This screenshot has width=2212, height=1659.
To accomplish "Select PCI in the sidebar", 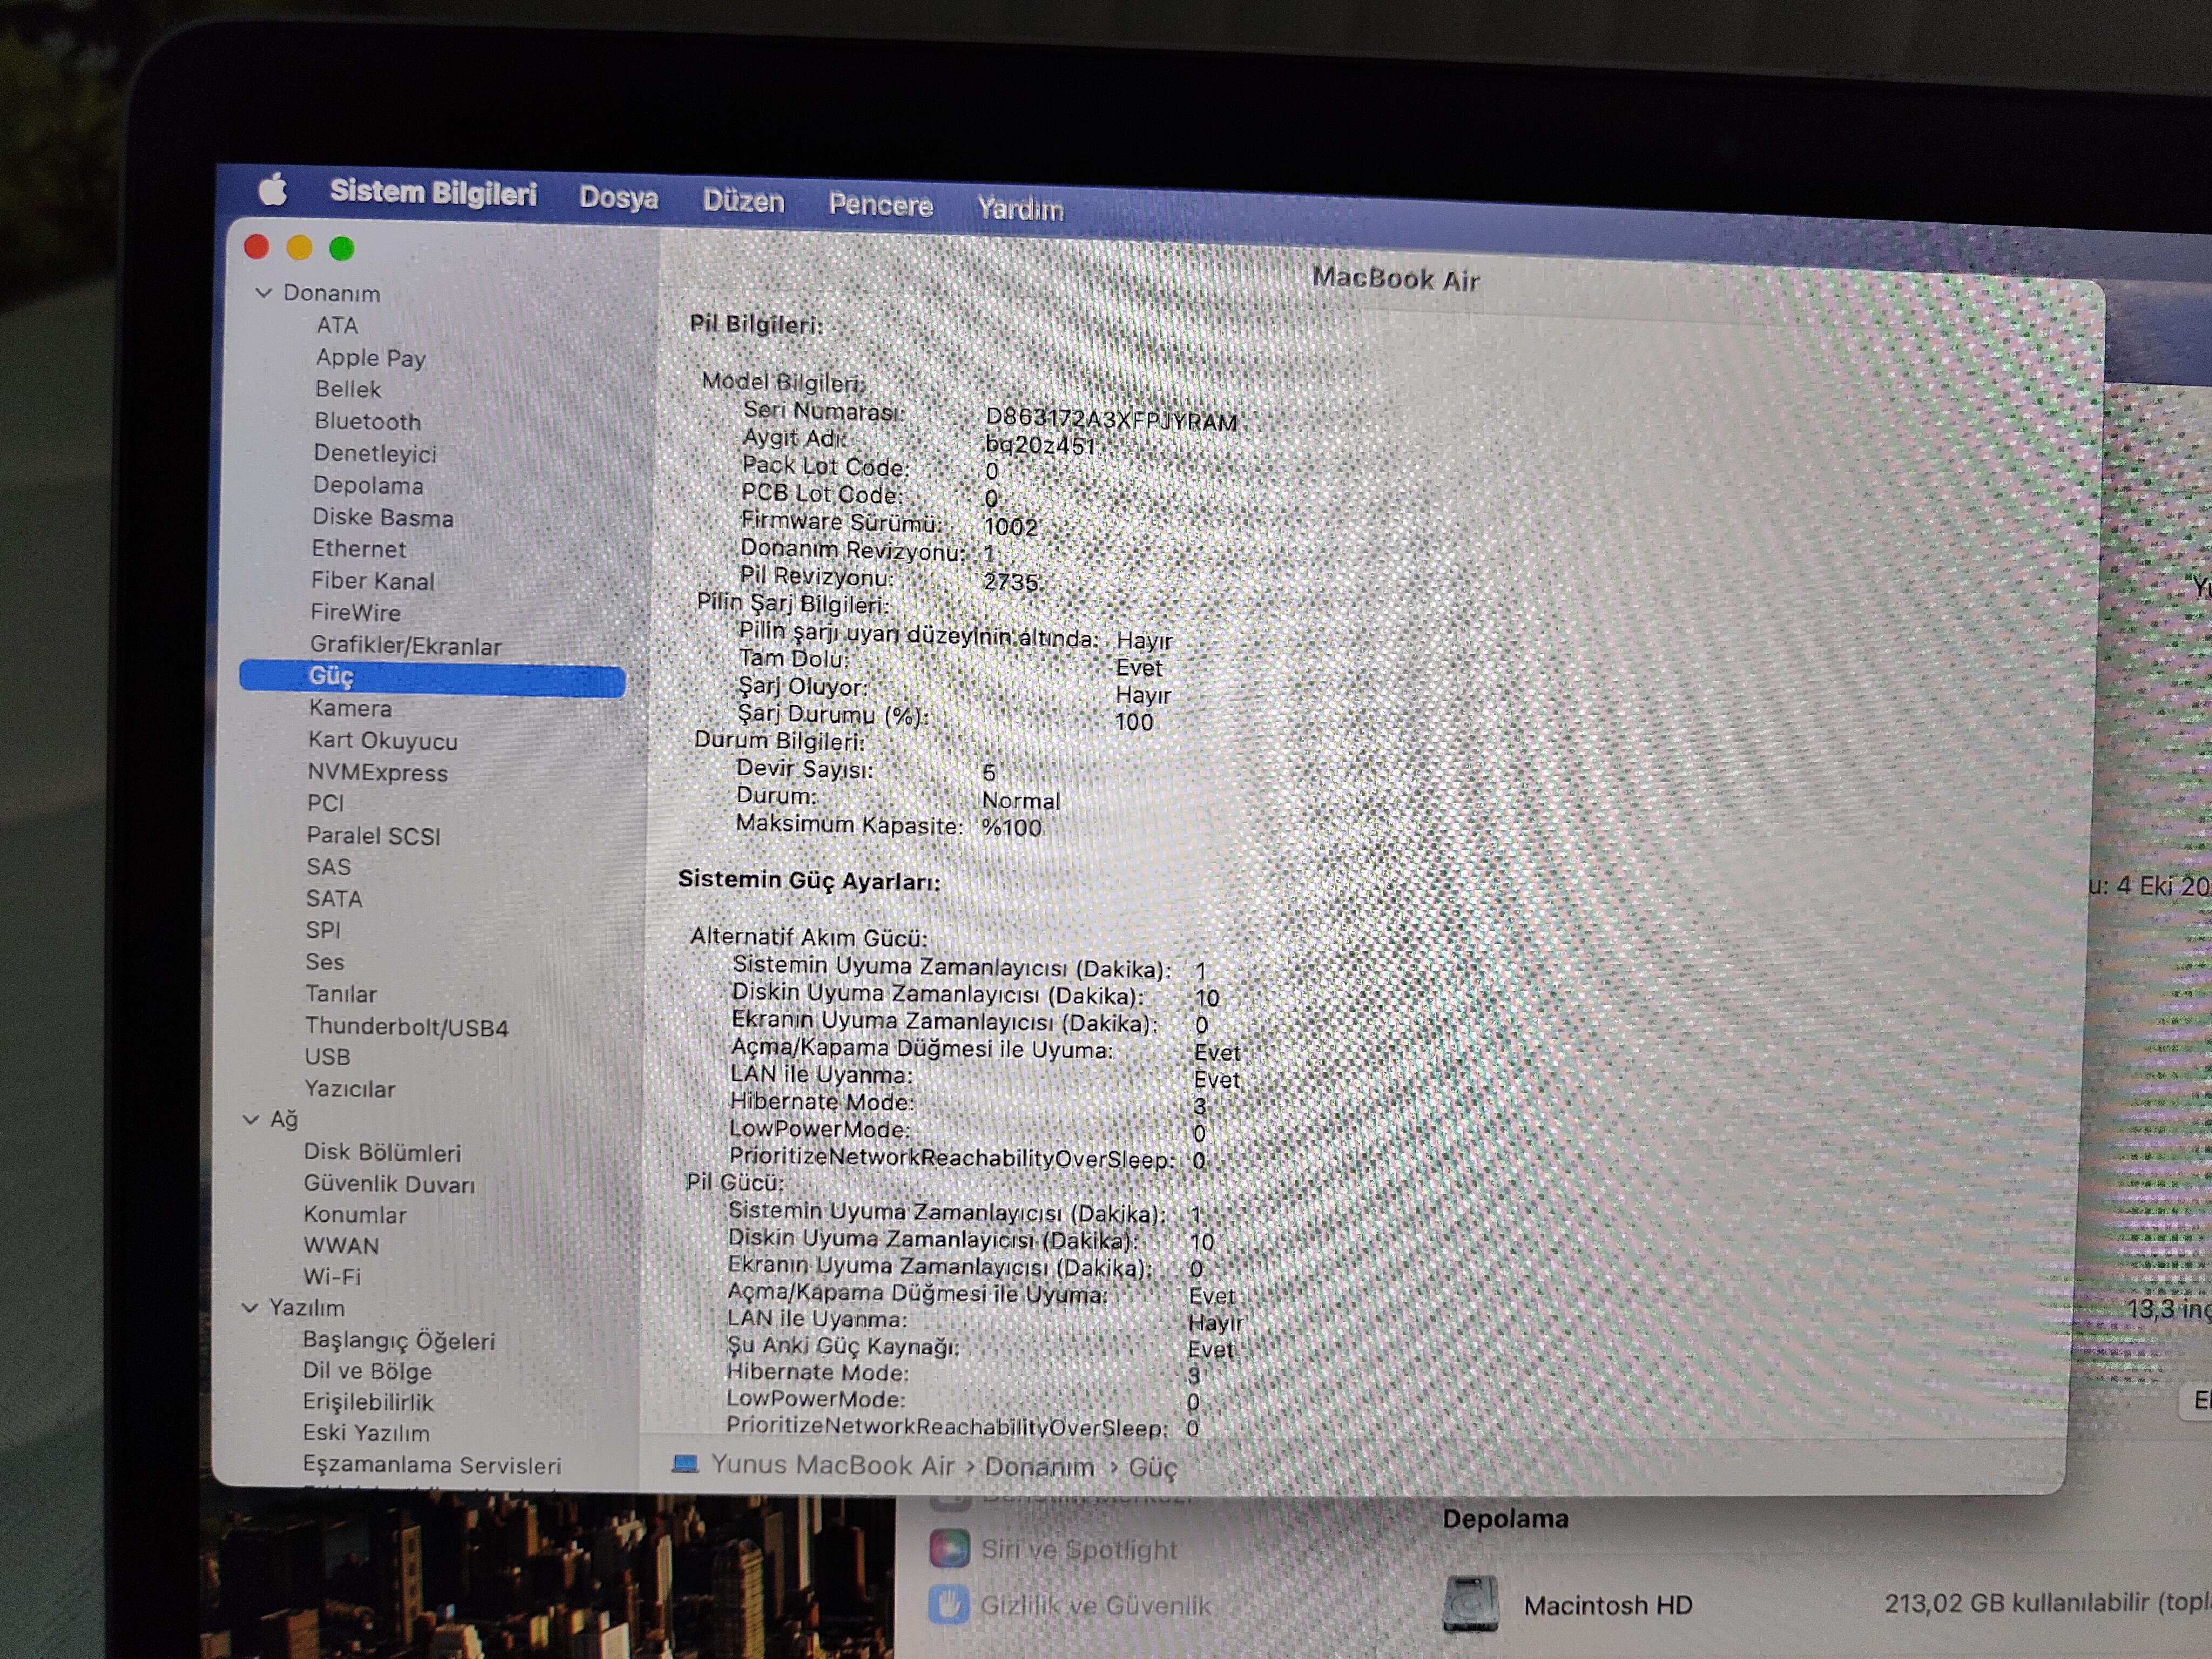I will tap(326, 803).
